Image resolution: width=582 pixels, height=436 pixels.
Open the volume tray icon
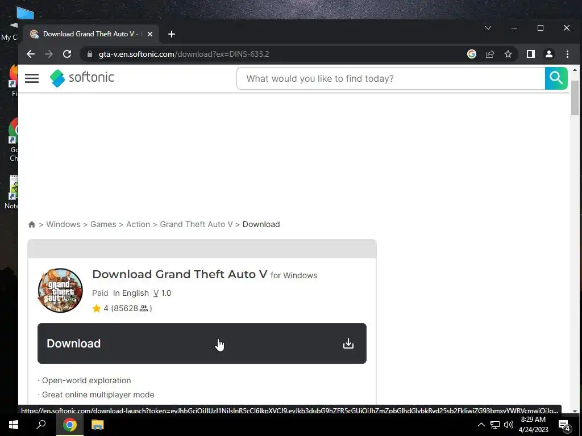tap(509, 425)
